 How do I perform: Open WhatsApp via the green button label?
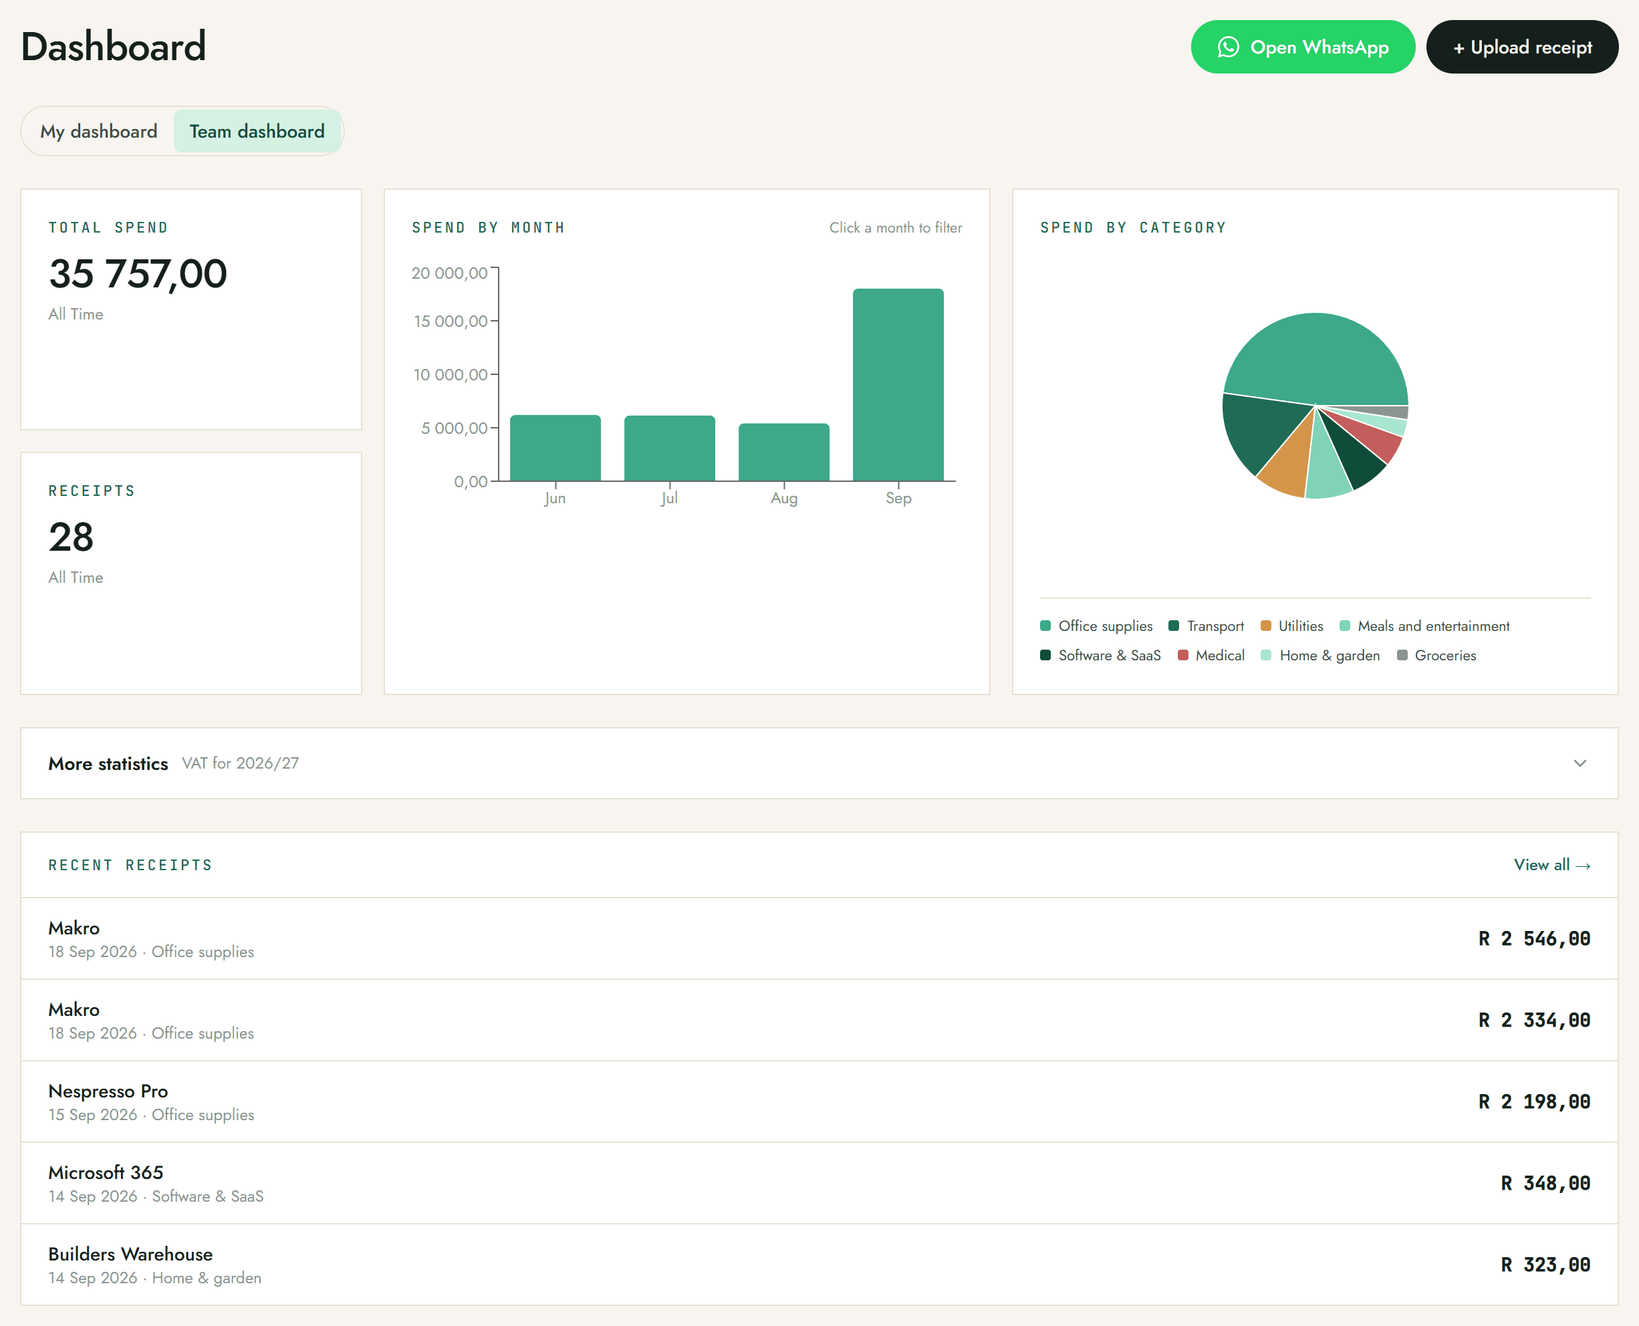(1319, 47)
